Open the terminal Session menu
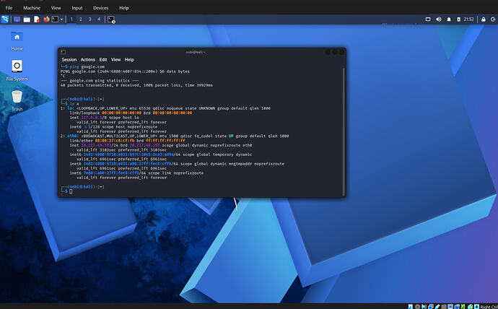The width and height of the screenshot is (498, 309). tap(69, 59)
